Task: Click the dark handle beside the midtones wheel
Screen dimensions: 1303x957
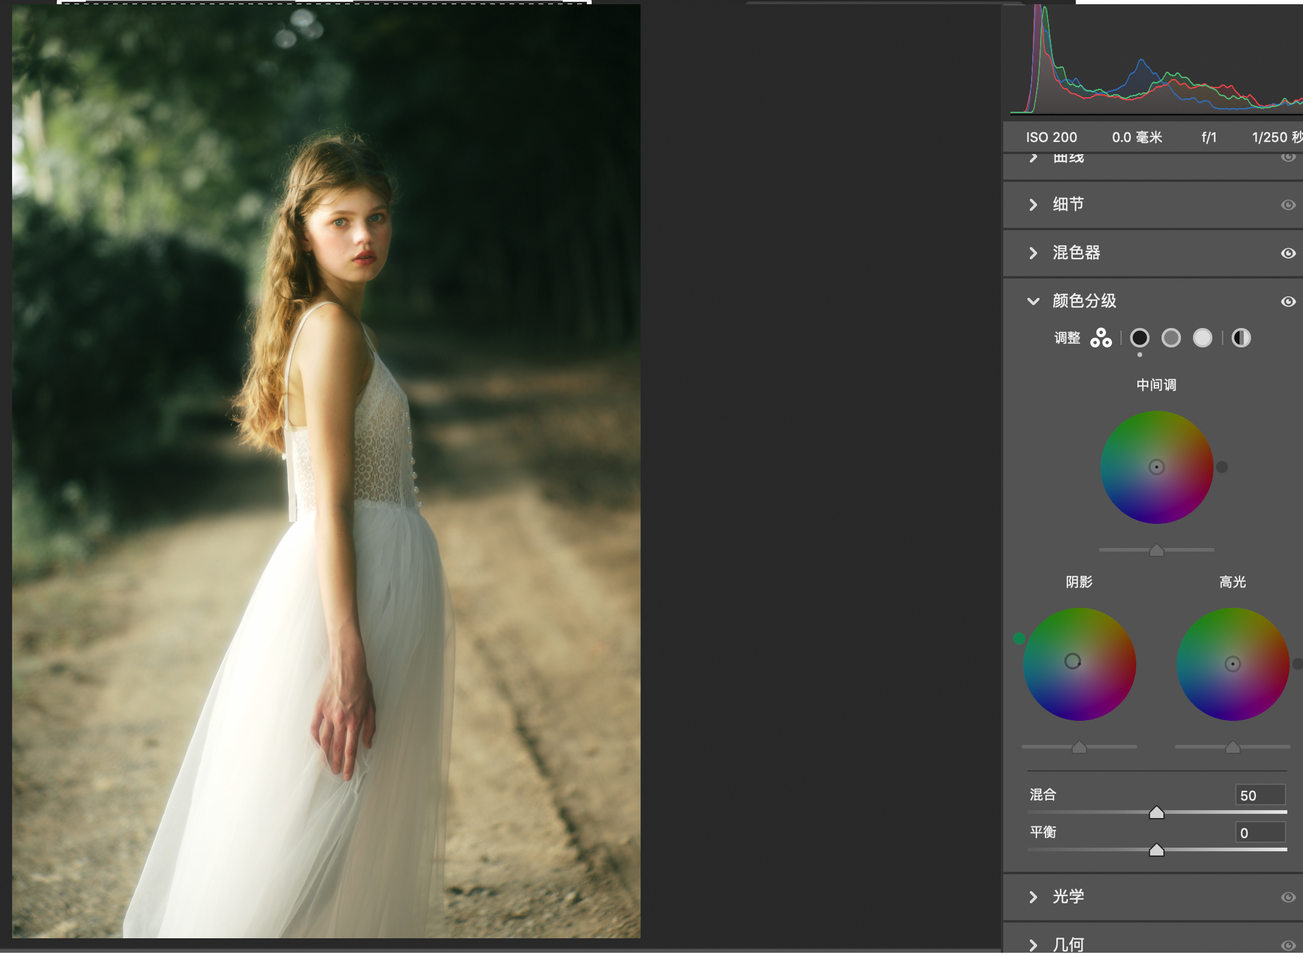Action: coord(1221,467)
